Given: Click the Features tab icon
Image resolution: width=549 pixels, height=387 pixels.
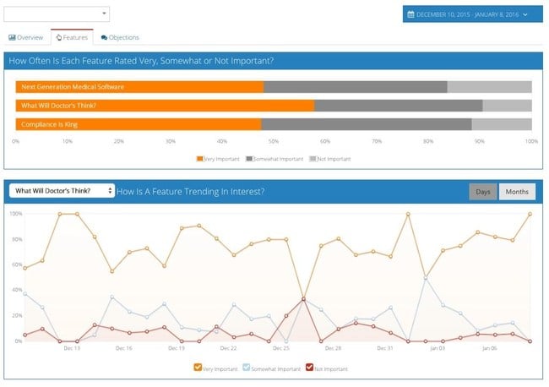Looking at the screenshot, I should tap(59, 37).
